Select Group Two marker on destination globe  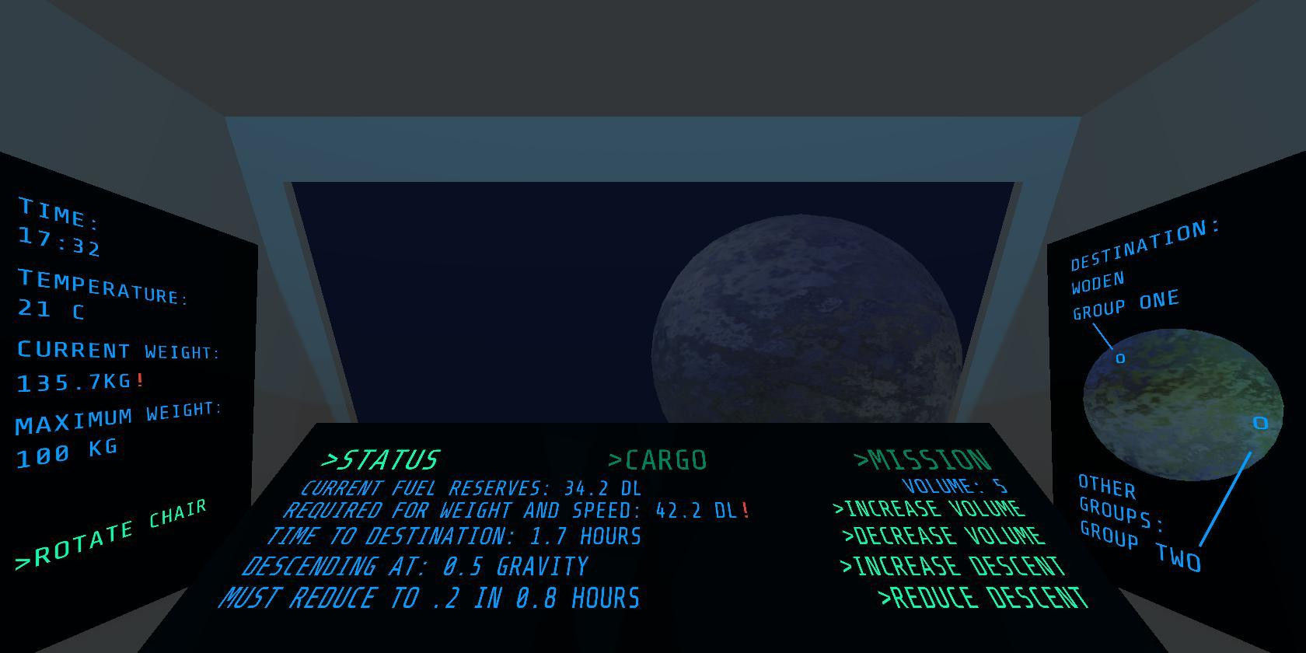[1260, 423]
